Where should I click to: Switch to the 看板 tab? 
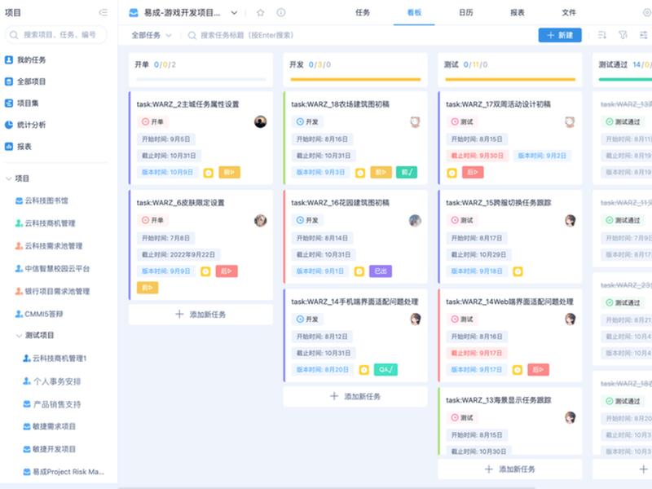[x=414, y=12]
